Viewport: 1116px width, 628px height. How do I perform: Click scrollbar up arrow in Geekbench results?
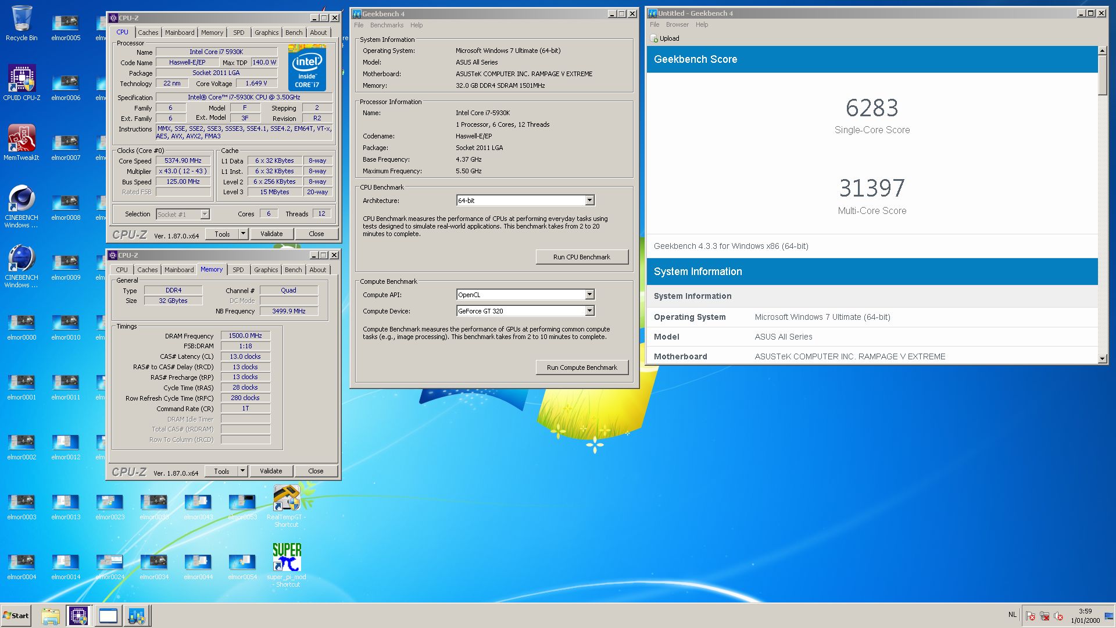tap(1103, 51)
